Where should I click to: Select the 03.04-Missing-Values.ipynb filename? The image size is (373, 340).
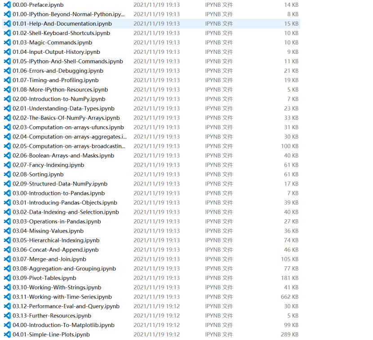click(48, 231)
